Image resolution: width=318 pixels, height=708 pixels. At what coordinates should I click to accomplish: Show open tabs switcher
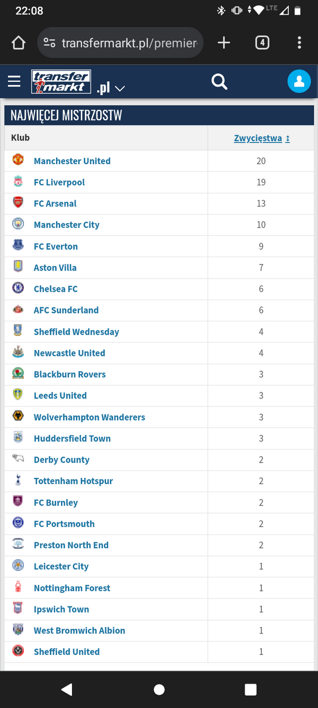[x=262, y=43]
